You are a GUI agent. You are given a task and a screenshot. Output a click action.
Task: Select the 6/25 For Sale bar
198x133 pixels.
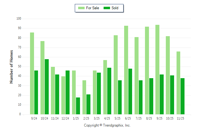126,70
